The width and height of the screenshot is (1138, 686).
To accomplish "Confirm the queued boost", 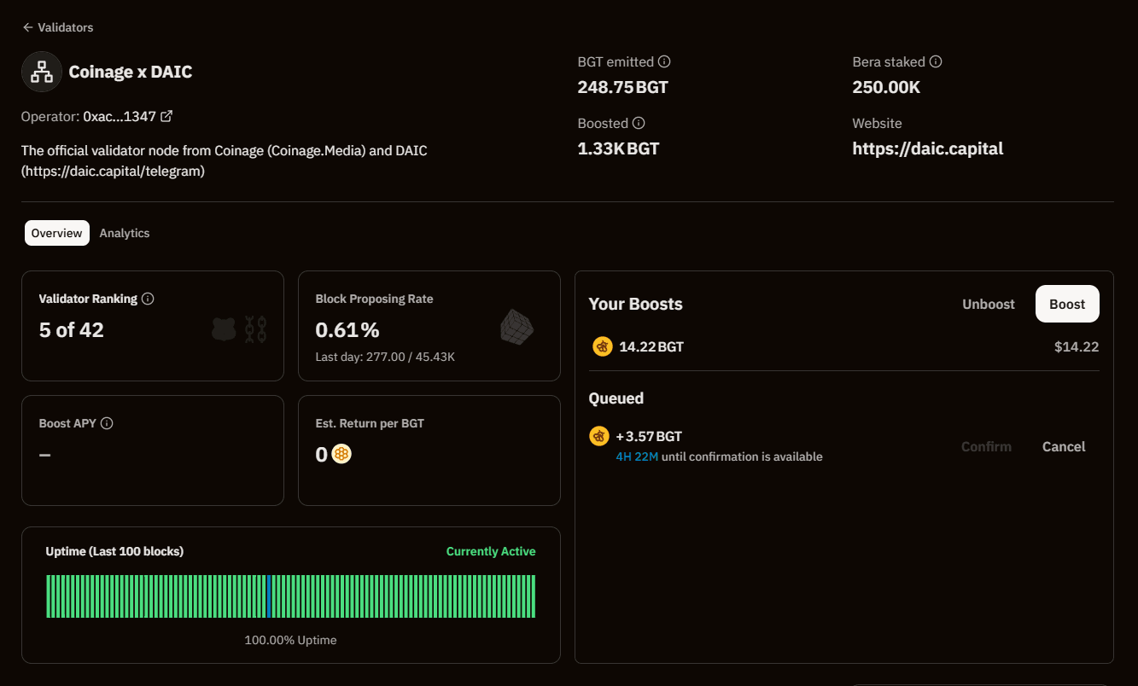I will (x=986, y=446).
